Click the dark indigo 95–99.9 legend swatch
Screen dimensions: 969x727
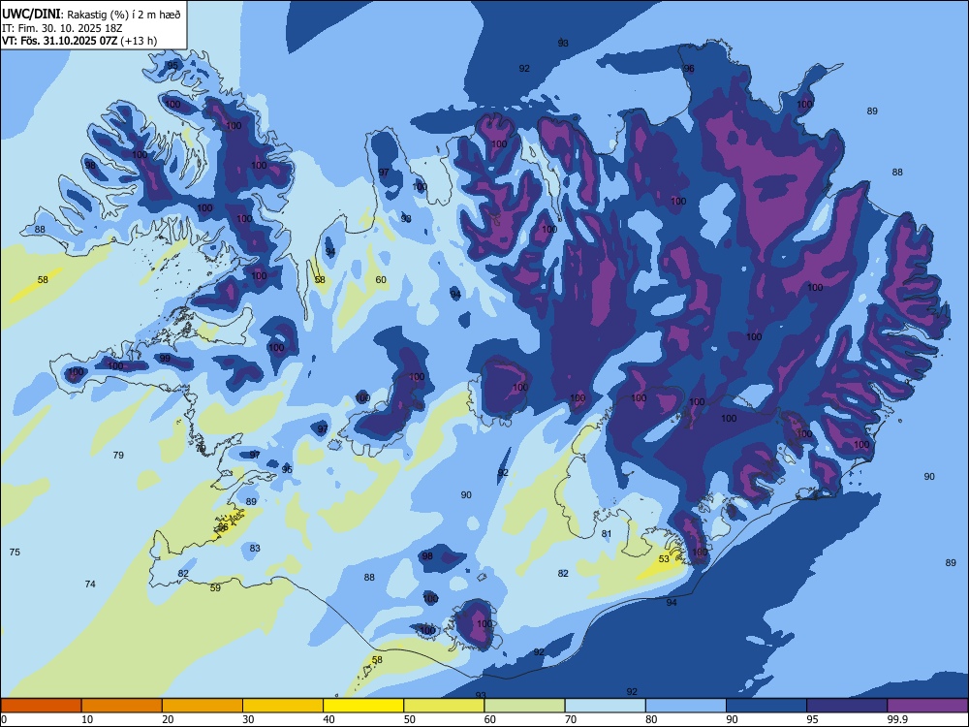point(847,706)
